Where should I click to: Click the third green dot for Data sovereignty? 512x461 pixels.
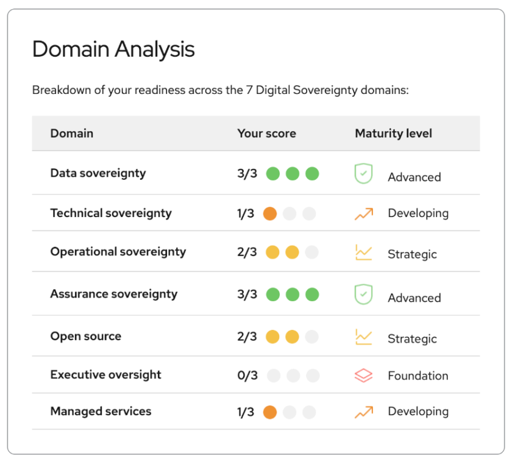312,174
